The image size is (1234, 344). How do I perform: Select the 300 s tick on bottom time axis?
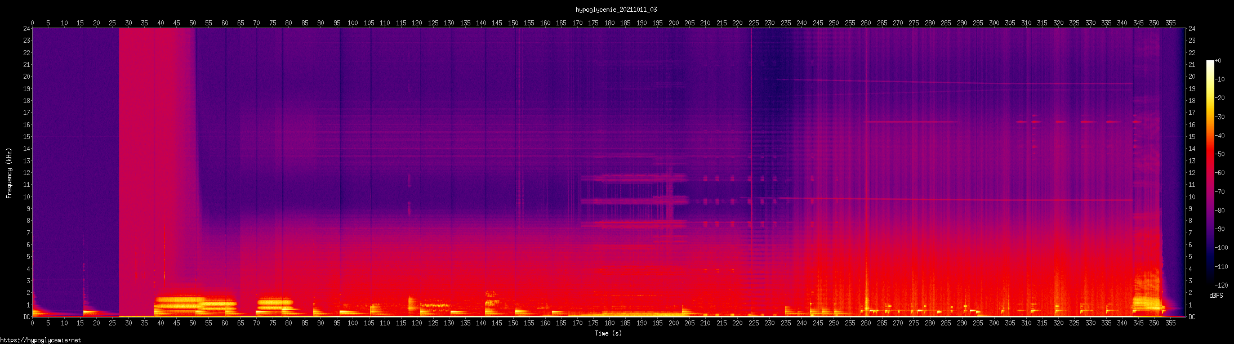(994, 323)
